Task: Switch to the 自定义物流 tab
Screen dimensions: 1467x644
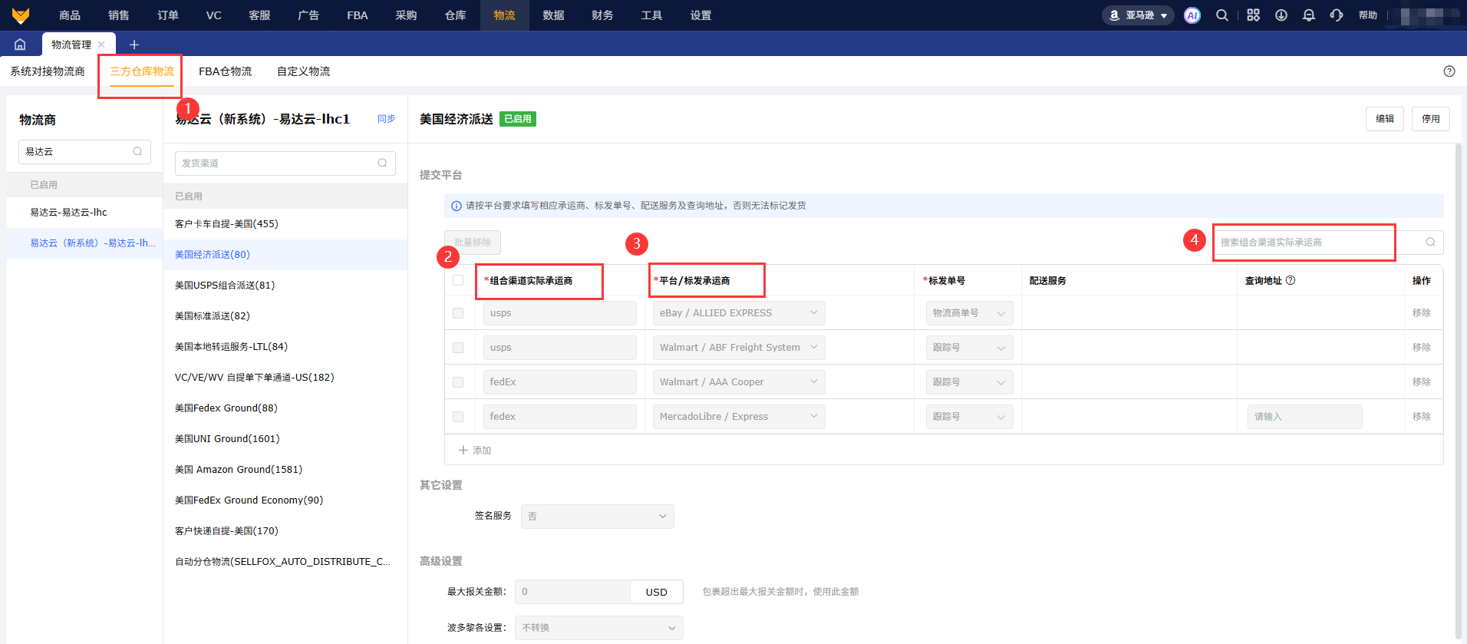Action: point(304,71)
